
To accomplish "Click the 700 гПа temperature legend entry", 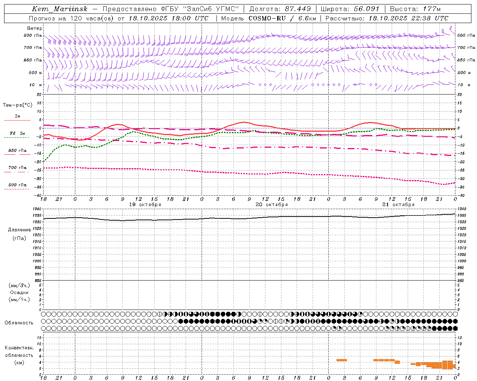I will point(18,167).
